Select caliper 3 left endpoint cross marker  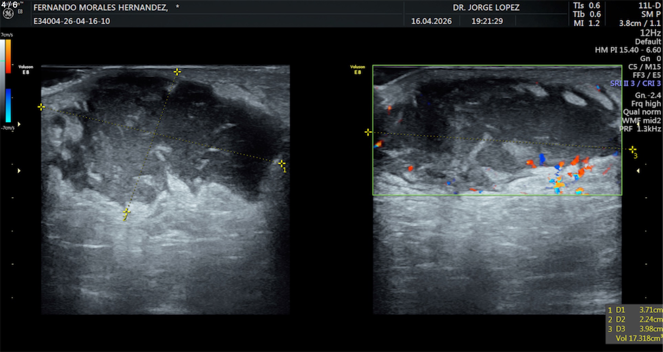[x=368, y=132]
